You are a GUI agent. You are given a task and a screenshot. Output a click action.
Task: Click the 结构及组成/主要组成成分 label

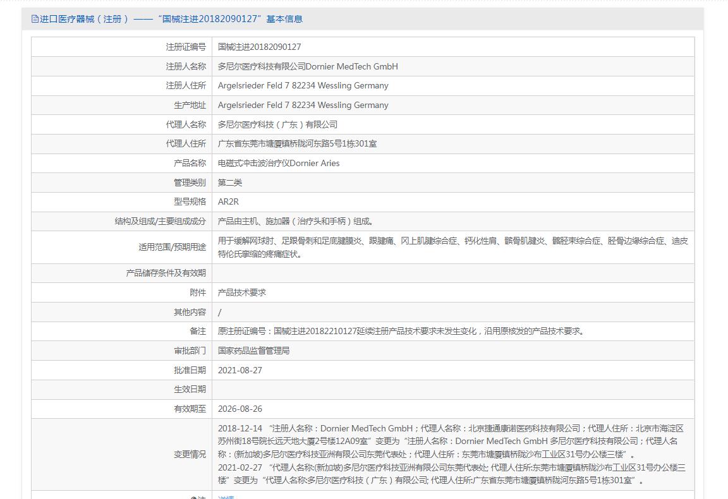(160, 221)
